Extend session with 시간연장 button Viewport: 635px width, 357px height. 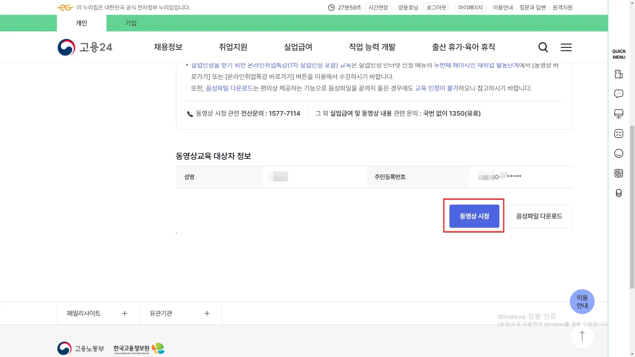378,8
